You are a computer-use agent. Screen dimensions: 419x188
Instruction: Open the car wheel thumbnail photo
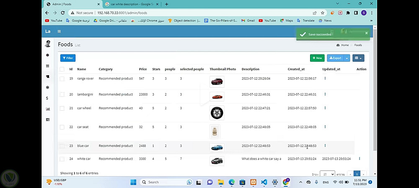(x=217, y=113)
